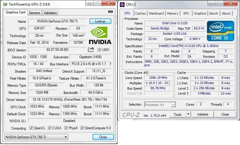The width and height of the screenshot is (240, 145).
Task: Open the Graphics tab in CPU-Z
Action: [x=200, y=13]
